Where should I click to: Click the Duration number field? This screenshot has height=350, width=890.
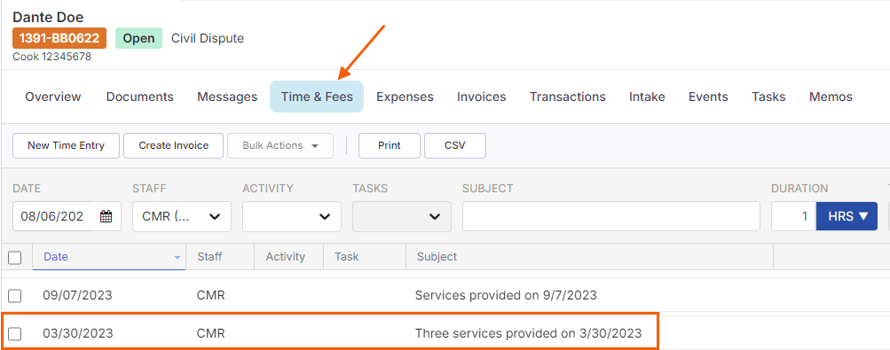point(793,216)
